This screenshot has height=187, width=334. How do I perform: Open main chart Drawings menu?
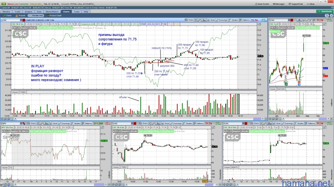[222, 20]
